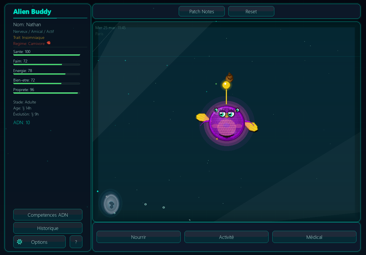Click the 'ADN: 10' counter

point(22,122)
